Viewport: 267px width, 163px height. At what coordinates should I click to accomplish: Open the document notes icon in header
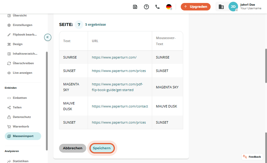135,7
